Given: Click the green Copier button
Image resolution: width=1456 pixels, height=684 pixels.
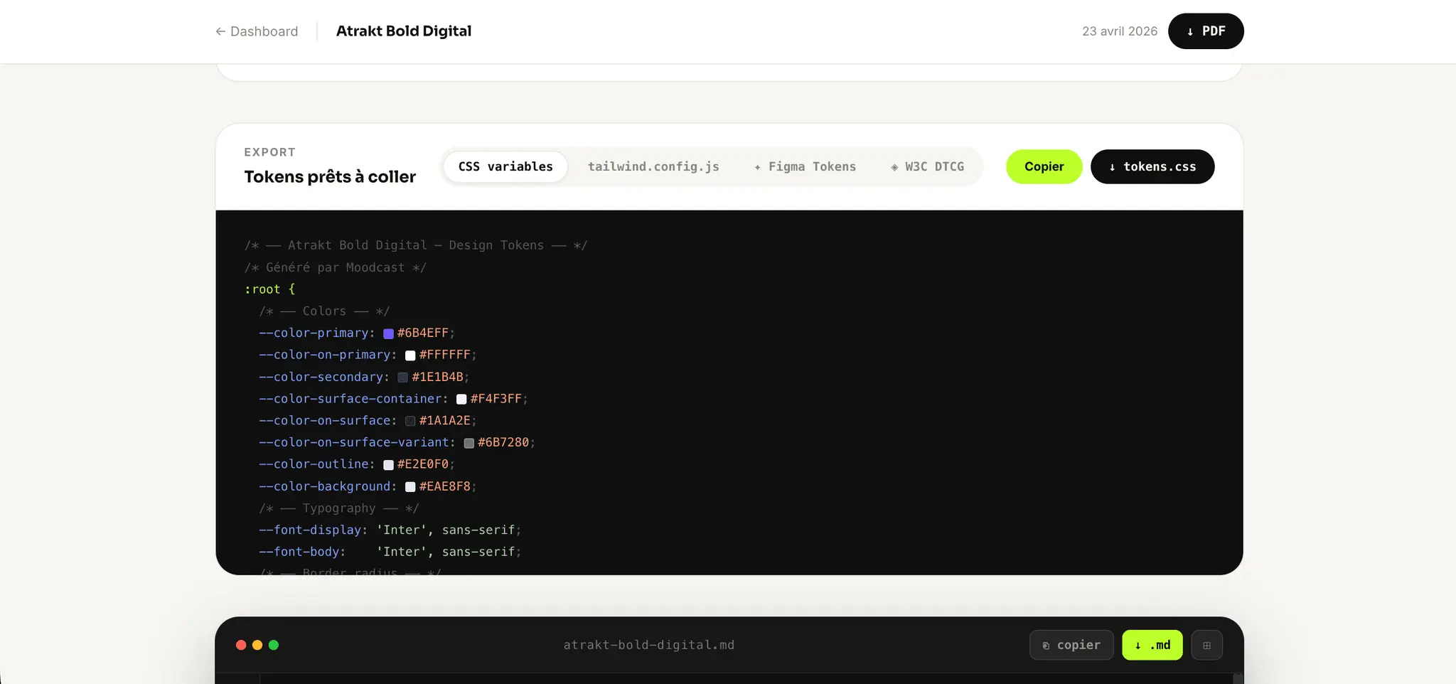Looking at the screenshot, I should pos(1044,166).
